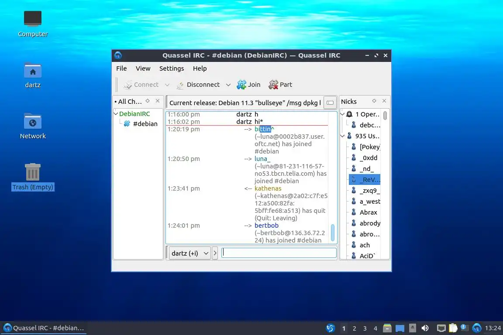Expand the formatting arrow beside input

coord(215,253)
